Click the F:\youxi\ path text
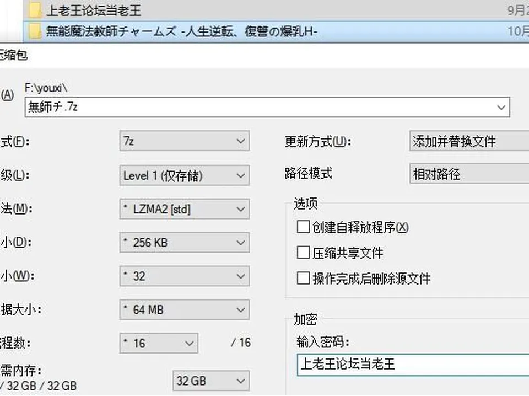This screenshot has width=529, height=396. click(x=46, y=88)
